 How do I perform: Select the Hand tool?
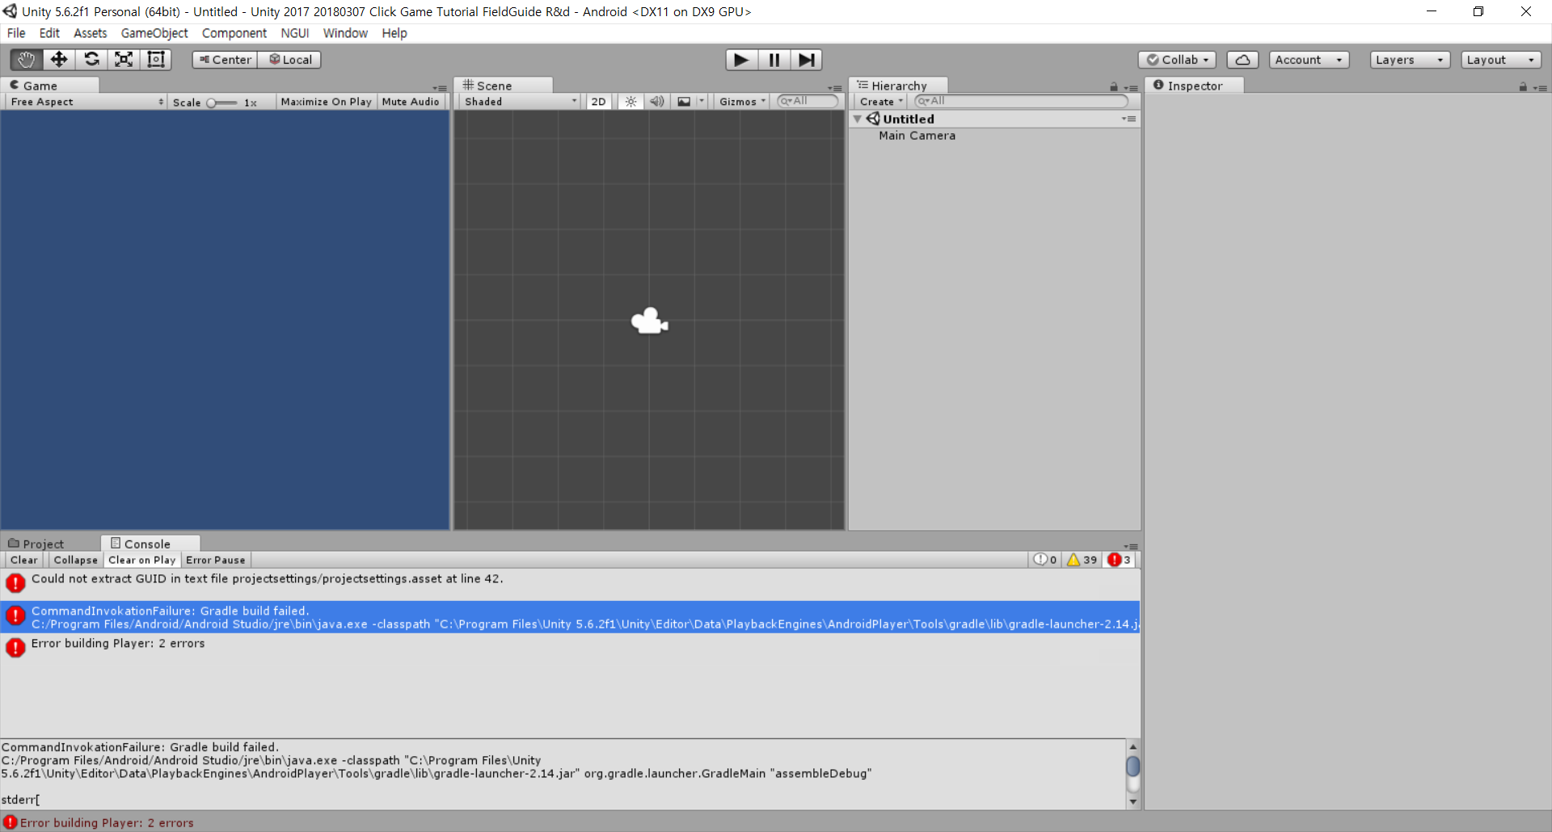27,60
